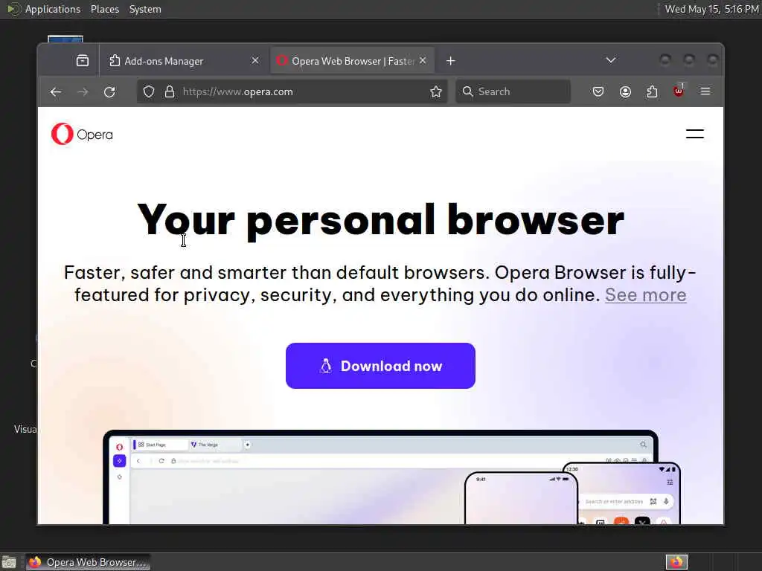The image size is (762, 571).
Task: Close the Opera Web Browser tab
Action: pos(423,61)
